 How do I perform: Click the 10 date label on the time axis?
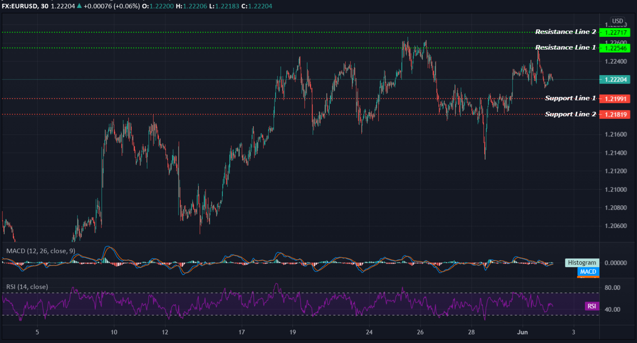pos(114,332)
